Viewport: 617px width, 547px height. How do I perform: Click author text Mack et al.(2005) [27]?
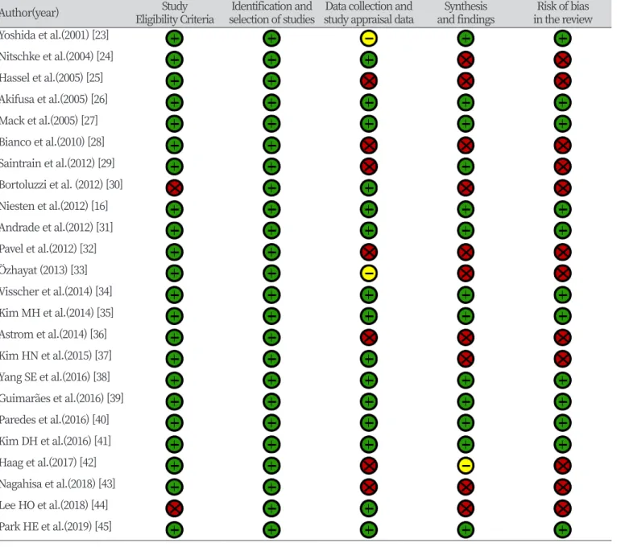click(x=49, y=121)
